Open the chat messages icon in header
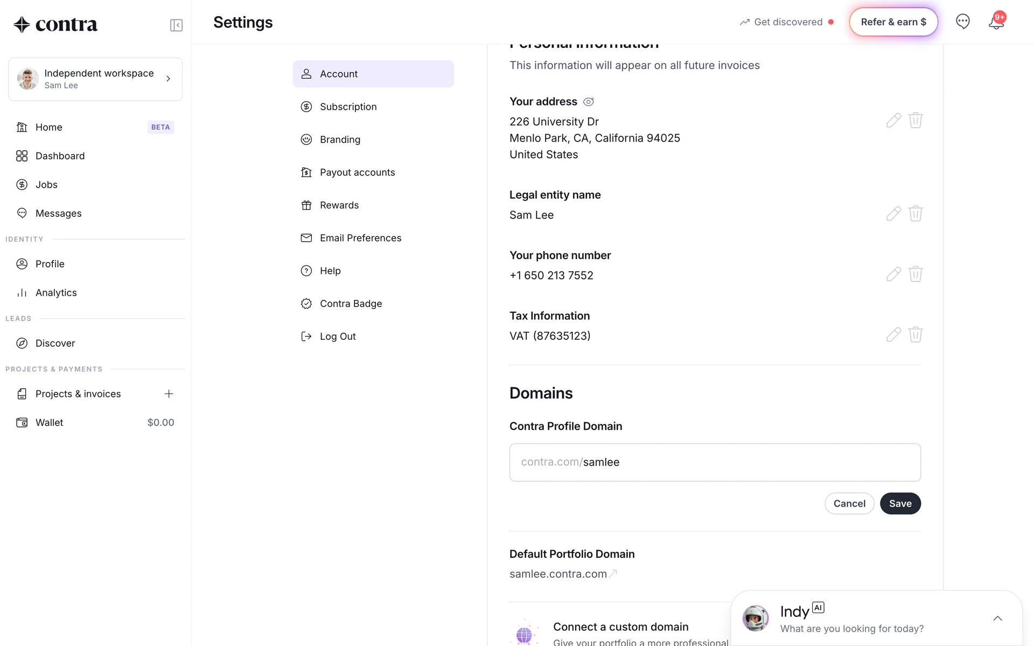 [962, 22]
